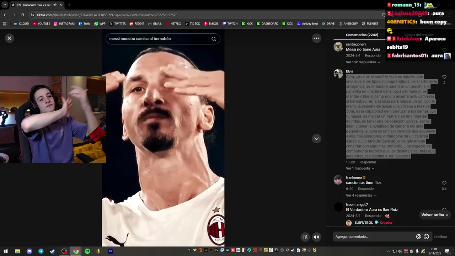Open the DASHBOARD bookmark
The height and width of the screenshot is (256, 455).
coord(267,24)
